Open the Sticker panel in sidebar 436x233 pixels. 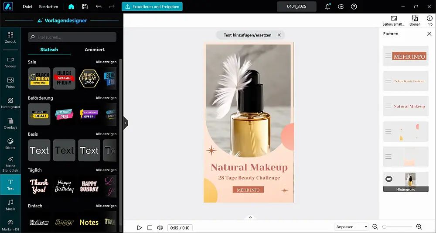[10, 143]
